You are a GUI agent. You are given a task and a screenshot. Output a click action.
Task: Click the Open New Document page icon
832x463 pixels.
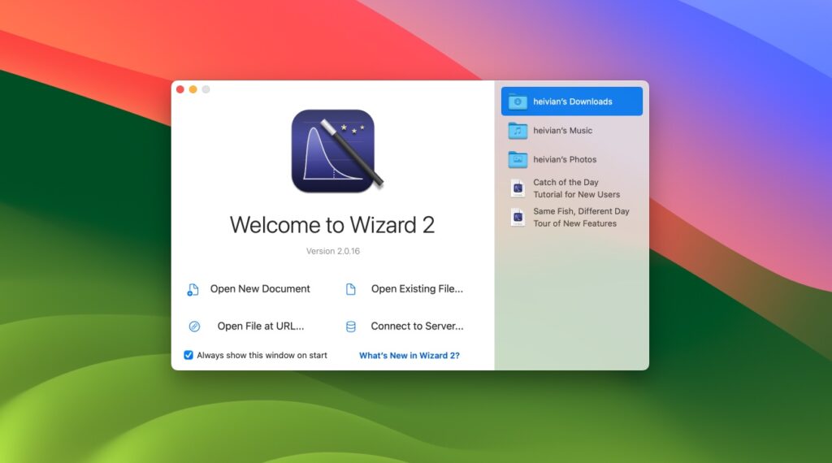click(x=193, y=289)
